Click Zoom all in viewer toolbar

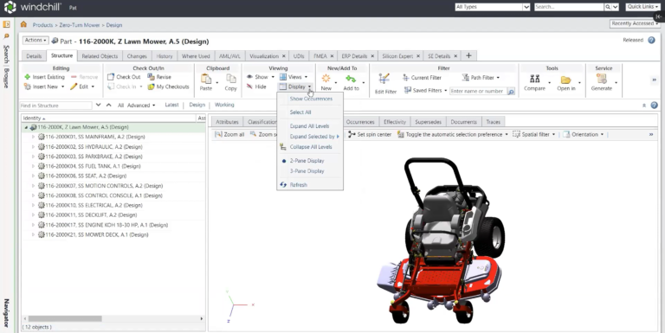pyautogui.click(x=229, y=134)
